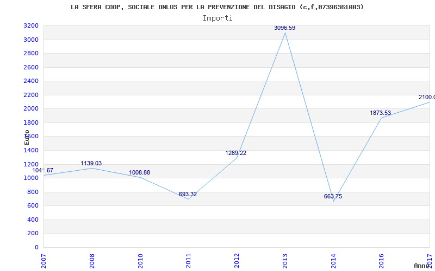
Task: Click the x-axis year 2013
Action: [285, 261]
